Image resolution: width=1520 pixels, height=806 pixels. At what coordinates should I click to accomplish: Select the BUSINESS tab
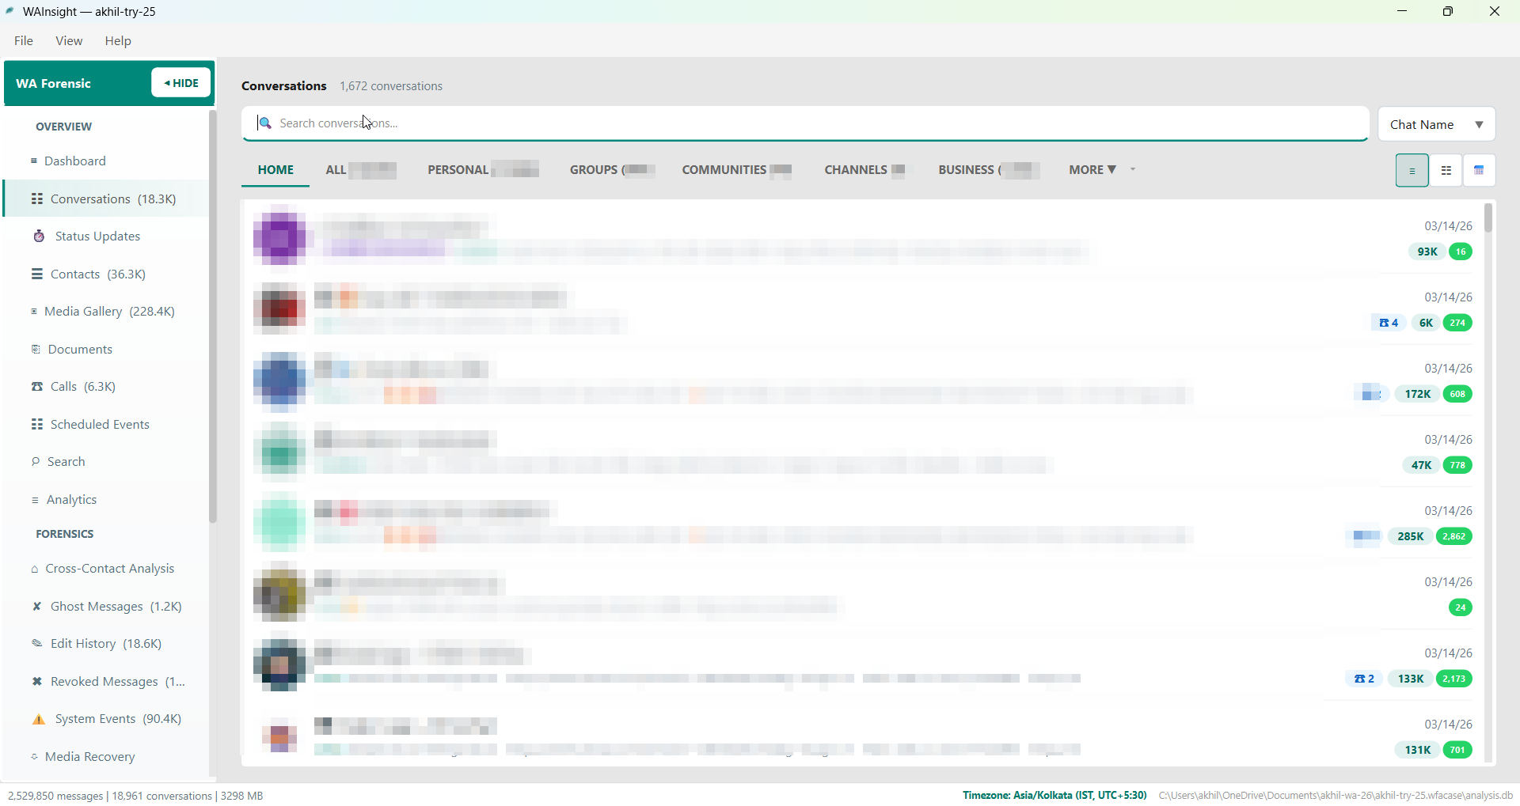click(989, 169)
